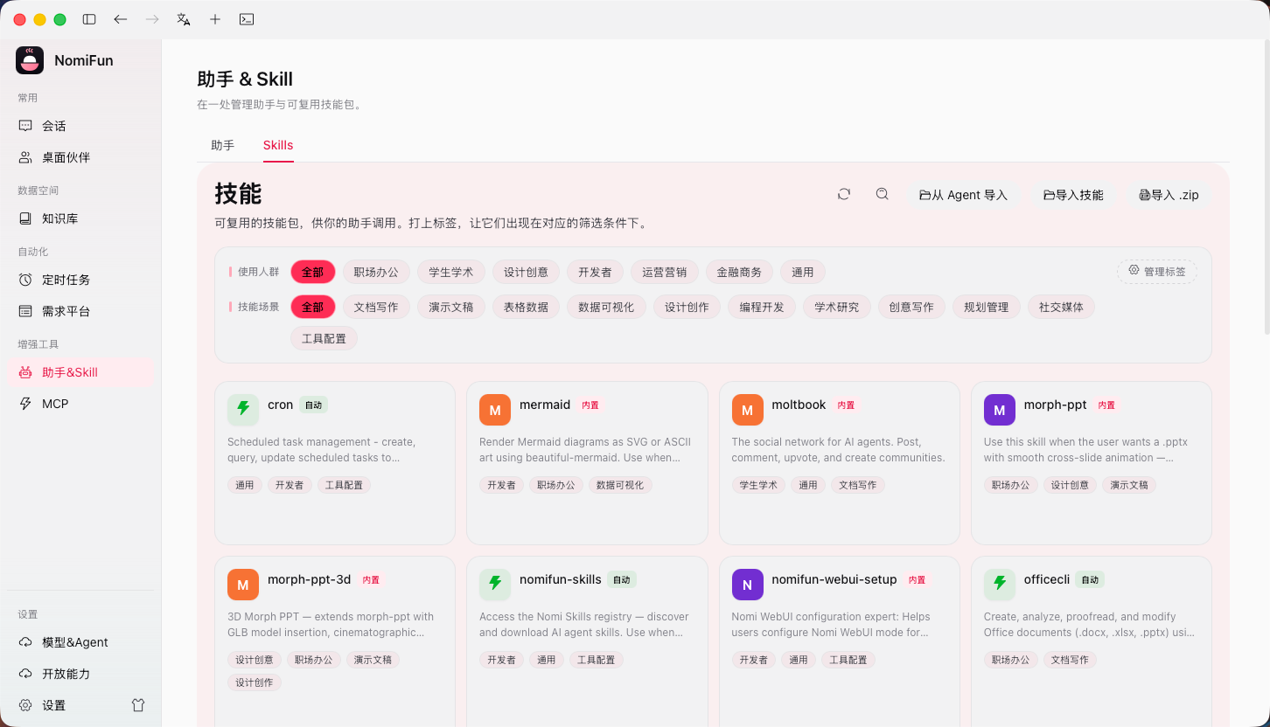Click the morph-ppt-3d orange M icon

pyautogui.click(x=243, y=585)
